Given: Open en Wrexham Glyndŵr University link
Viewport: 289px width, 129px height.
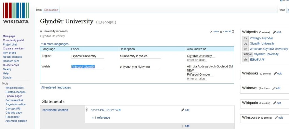Looking at the screenshot, I should (269, 49).
